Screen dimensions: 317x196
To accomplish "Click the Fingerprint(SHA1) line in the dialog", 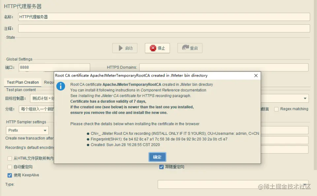I will [x=159, y=139].
